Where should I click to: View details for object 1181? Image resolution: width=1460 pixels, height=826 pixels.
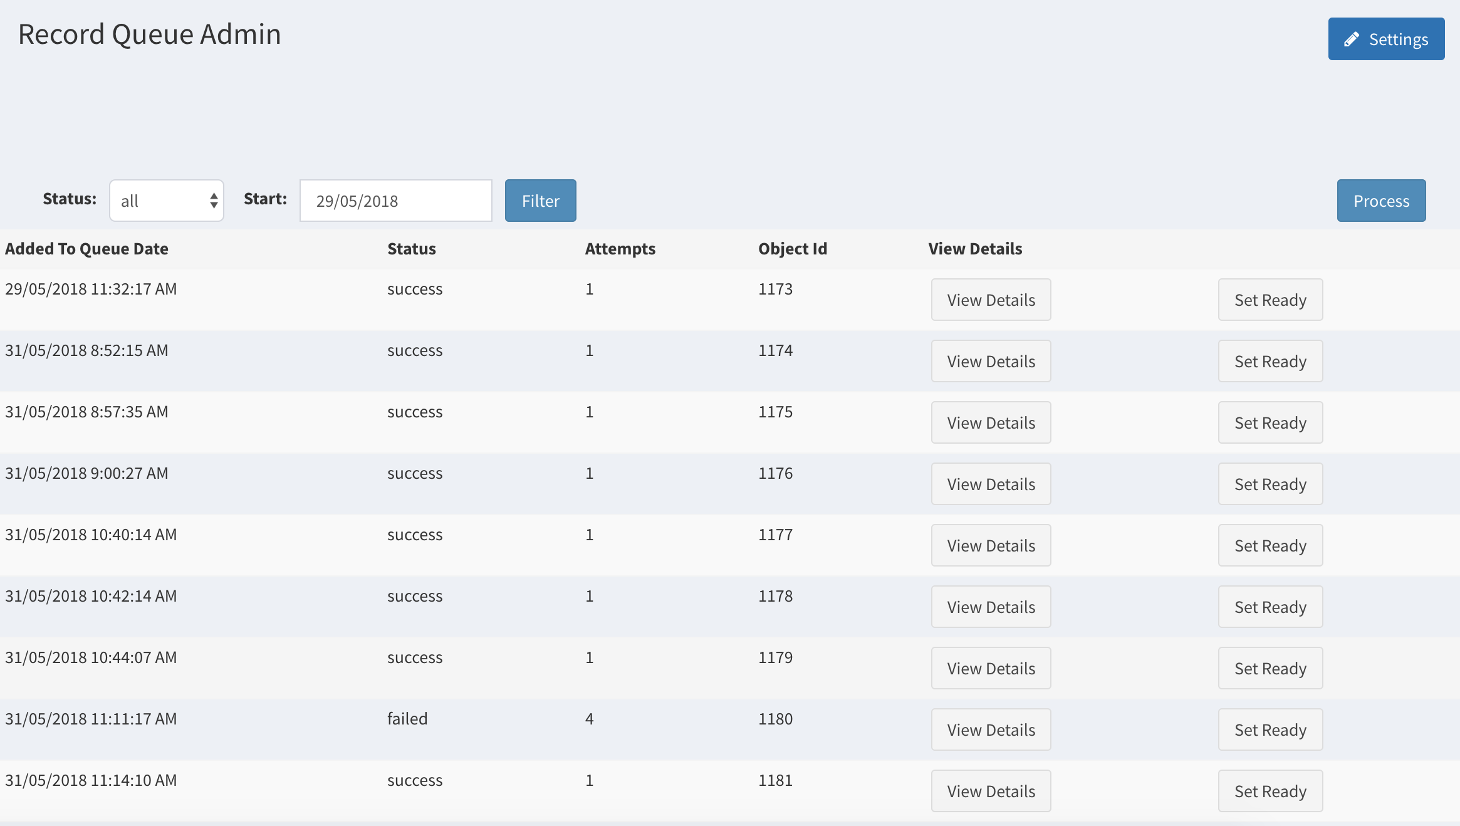tap(991, 791)
